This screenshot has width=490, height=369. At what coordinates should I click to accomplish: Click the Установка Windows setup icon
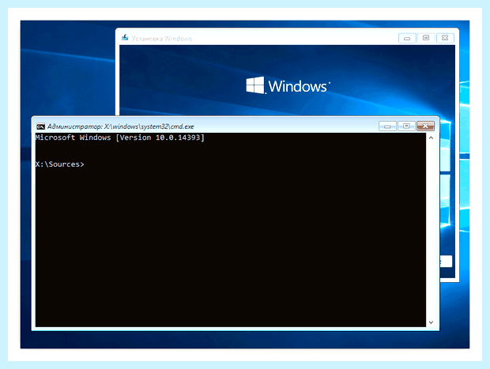click(x=125, y=38)
